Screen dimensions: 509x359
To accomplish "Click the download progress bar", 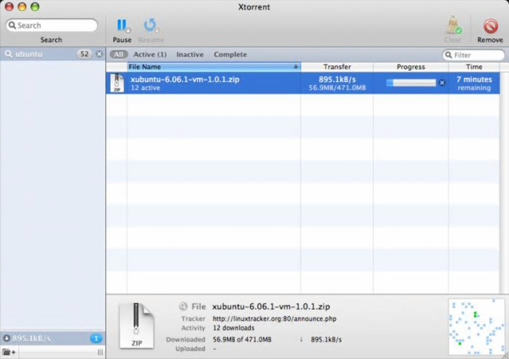I will [x=411, y=83].
